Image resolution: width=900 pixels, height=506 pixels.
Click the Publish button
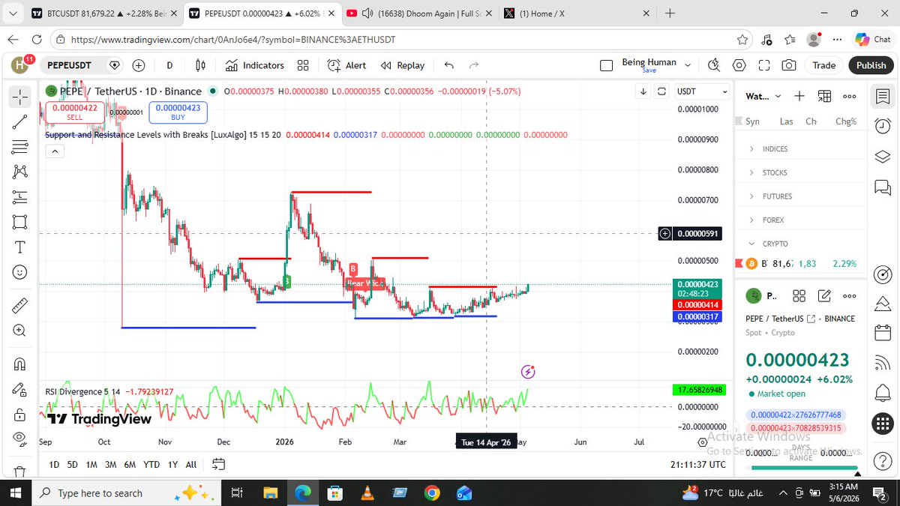tap(871, 65)
